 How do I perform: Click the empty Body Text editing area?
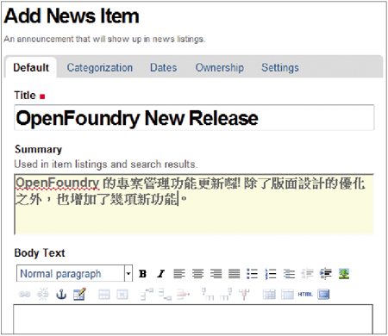(x=193, y=319)
